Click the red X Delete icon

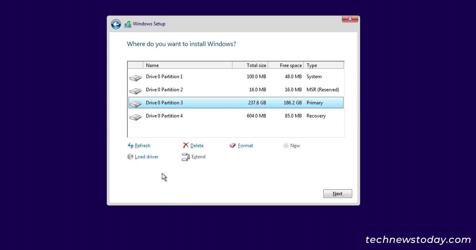point(186,146)
